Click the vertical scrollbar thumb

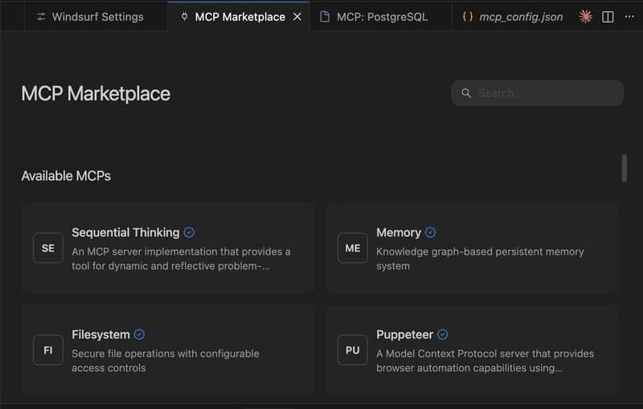point(625,168)
